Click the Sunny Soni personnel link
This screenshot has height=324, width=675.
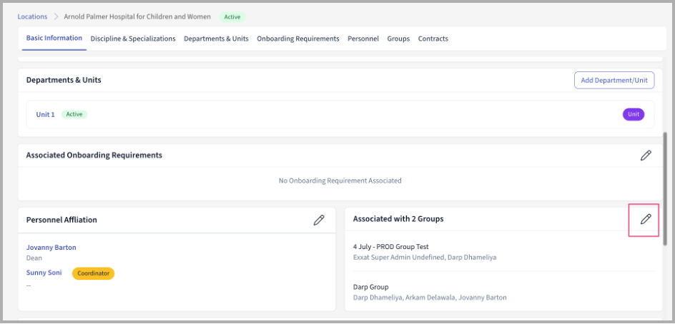tap(44, 273)
